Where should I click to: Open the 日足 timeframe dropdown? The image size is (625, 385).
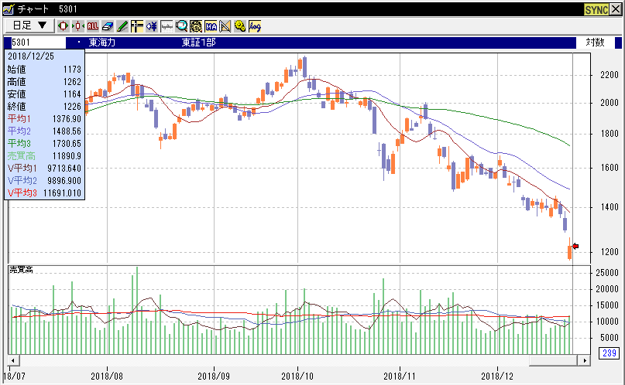(x=29, y=26)
